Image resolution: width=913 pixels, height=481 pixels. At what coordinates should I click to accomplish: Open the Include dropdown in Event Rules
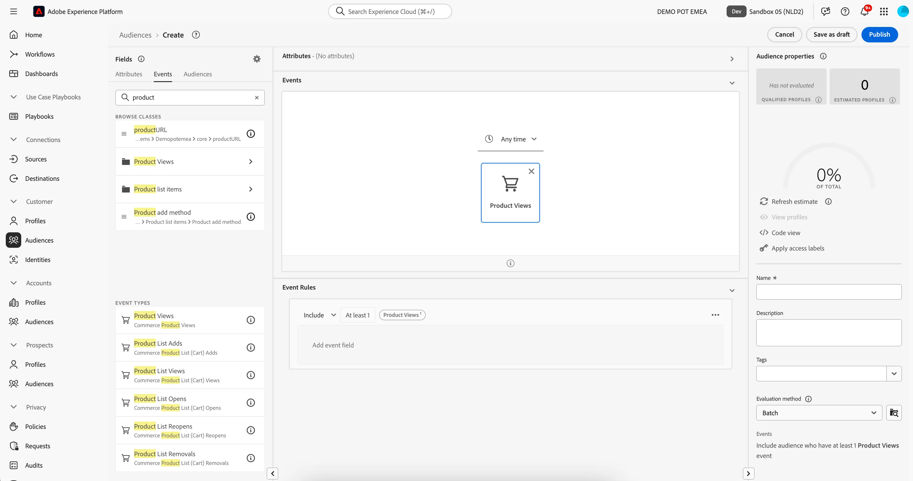click(x=319, y=315)
